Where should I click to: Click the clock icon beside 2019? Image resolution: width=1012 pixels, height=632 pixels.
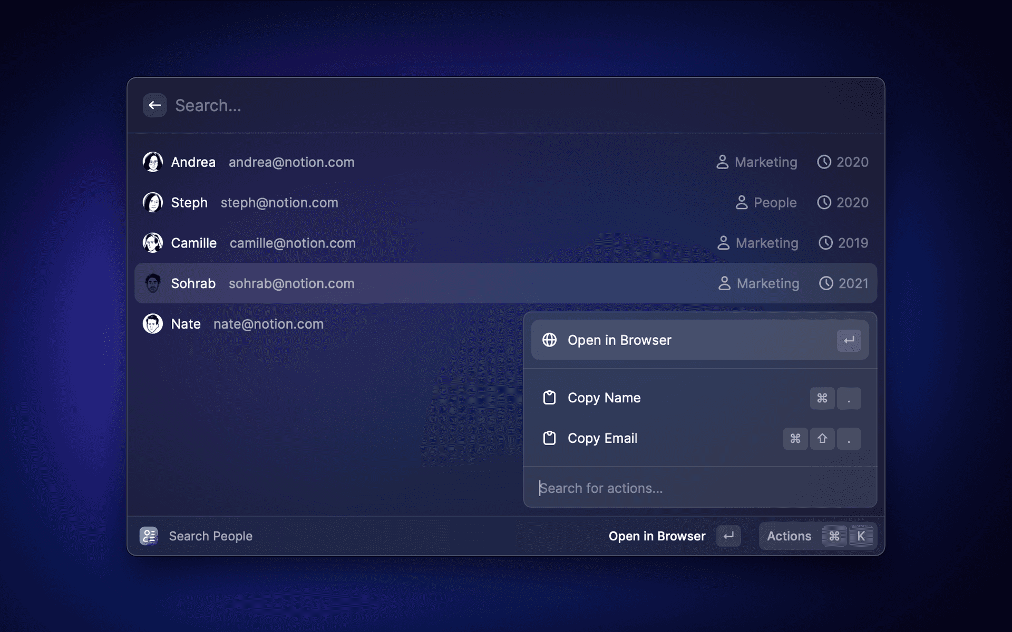[x=825, y=243]
